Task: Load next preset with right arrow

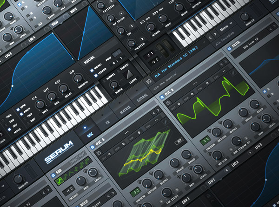Action: click(215, 34)
